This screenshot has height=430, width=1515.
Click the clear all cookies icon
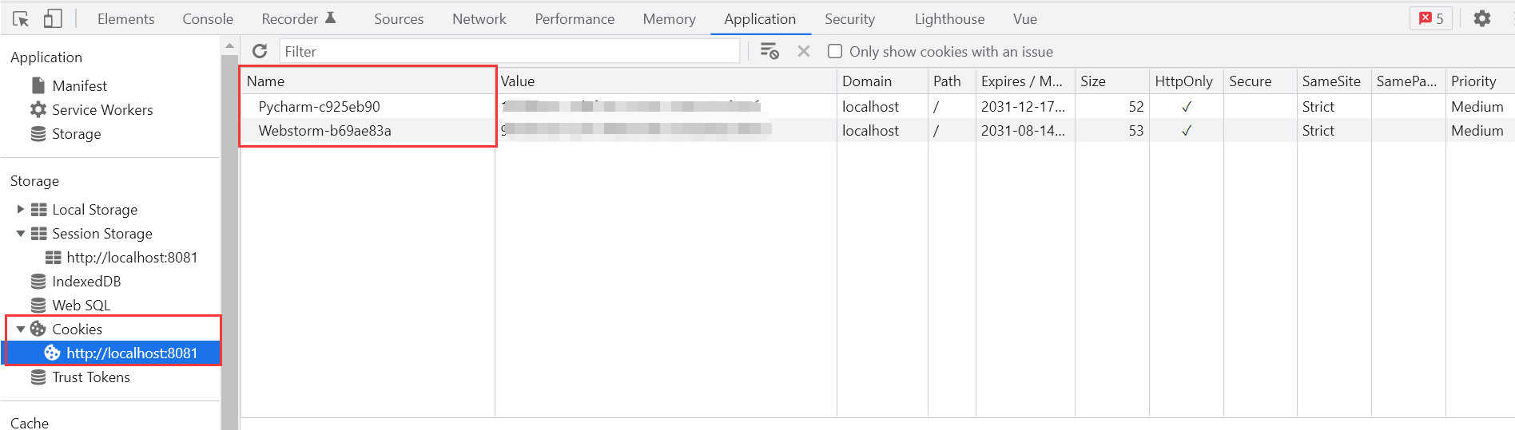coord(769,51)
